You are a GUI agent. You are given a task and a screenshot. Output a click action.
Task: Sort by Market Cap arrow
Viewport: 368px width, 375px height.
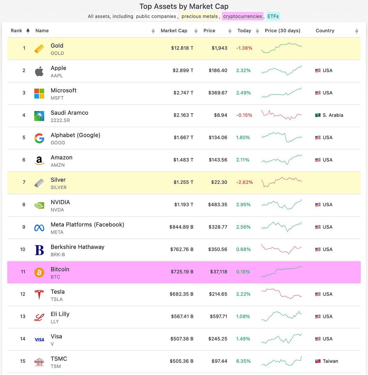click(196, 31)
